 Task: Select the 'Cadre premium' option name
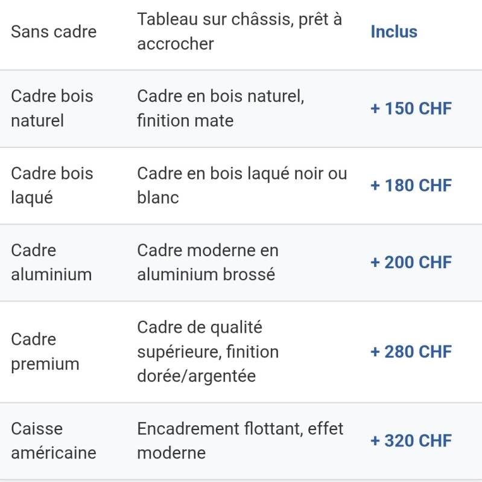click(45, 352)
